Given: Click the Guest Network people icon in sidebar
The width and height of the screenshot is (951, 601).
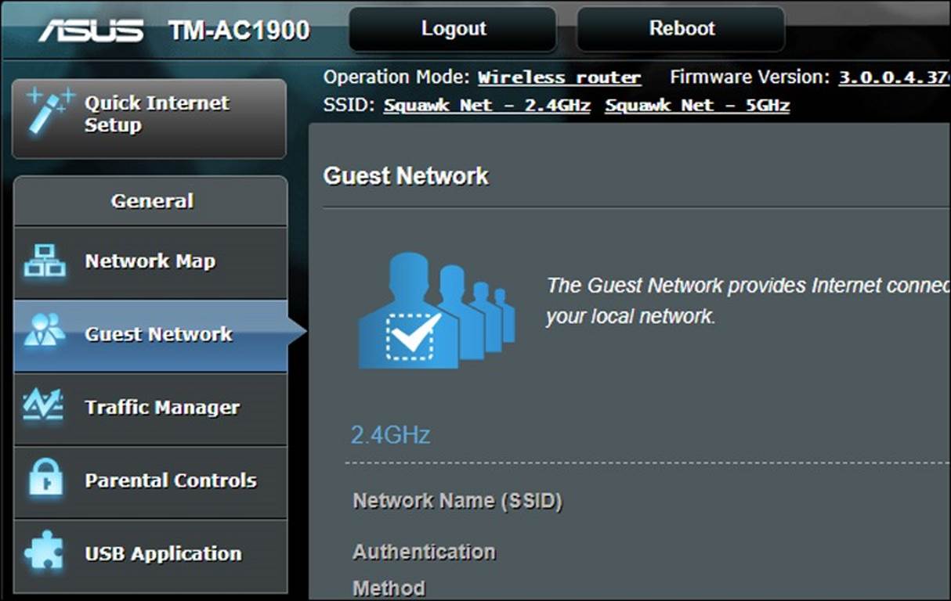Looking at the screenshot, I should point(45,331).
